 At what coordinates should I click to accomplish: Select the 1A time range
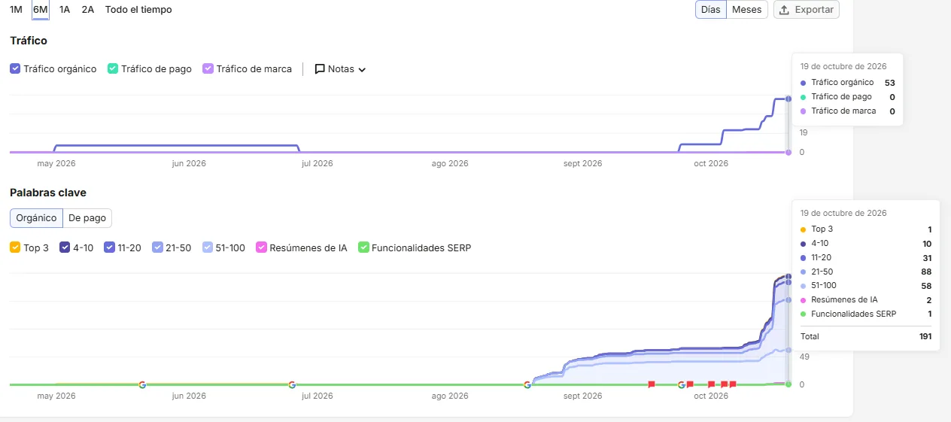click(65, 10)
